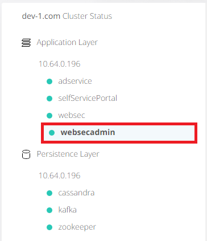The height and width of the screenshot is (241, 207).
Task: Click the Persistence Layer database cylinder icon
Action: point(26,154)
